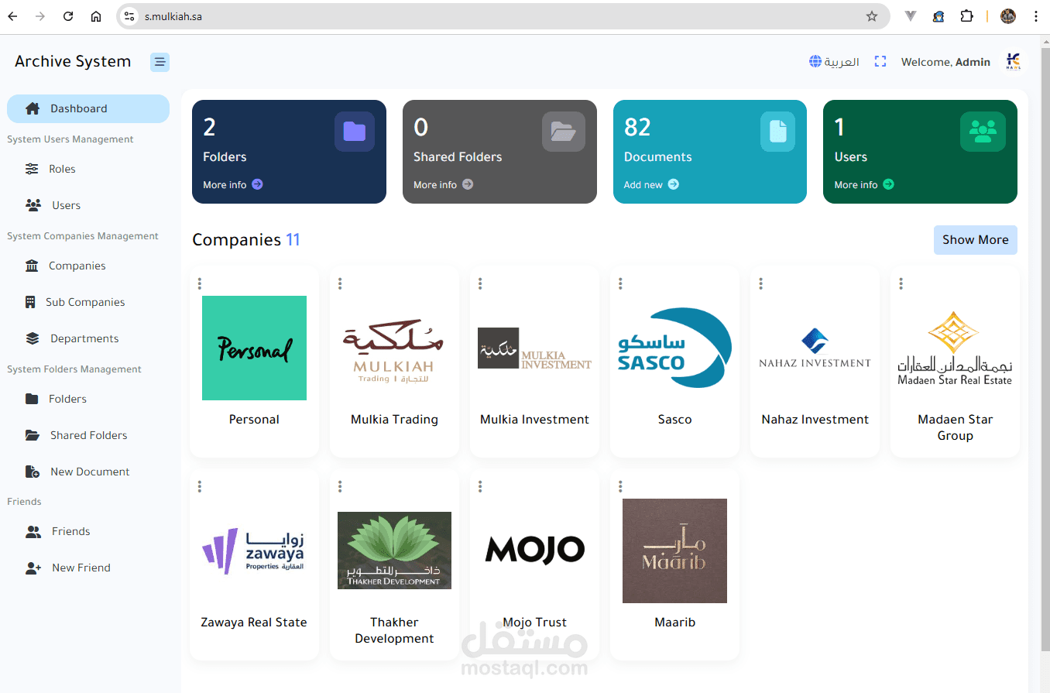Viewport: 1050px width, 693px height.
Task: Click the Madaen Star Group name label
Action: point(956,427)
